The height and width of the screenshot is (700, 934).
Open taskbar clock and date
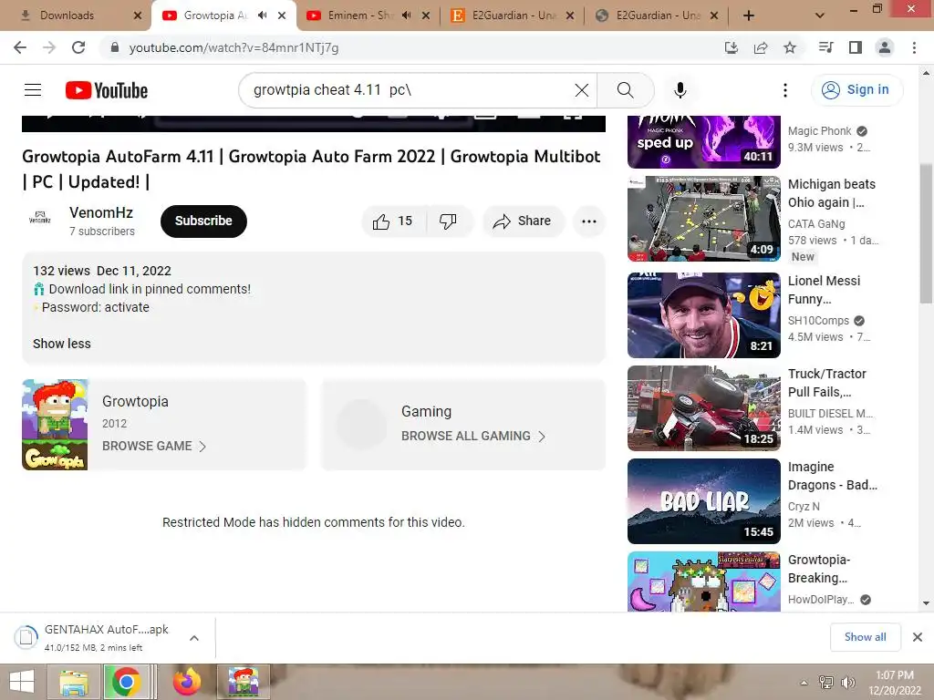click(x=895, y=683)
